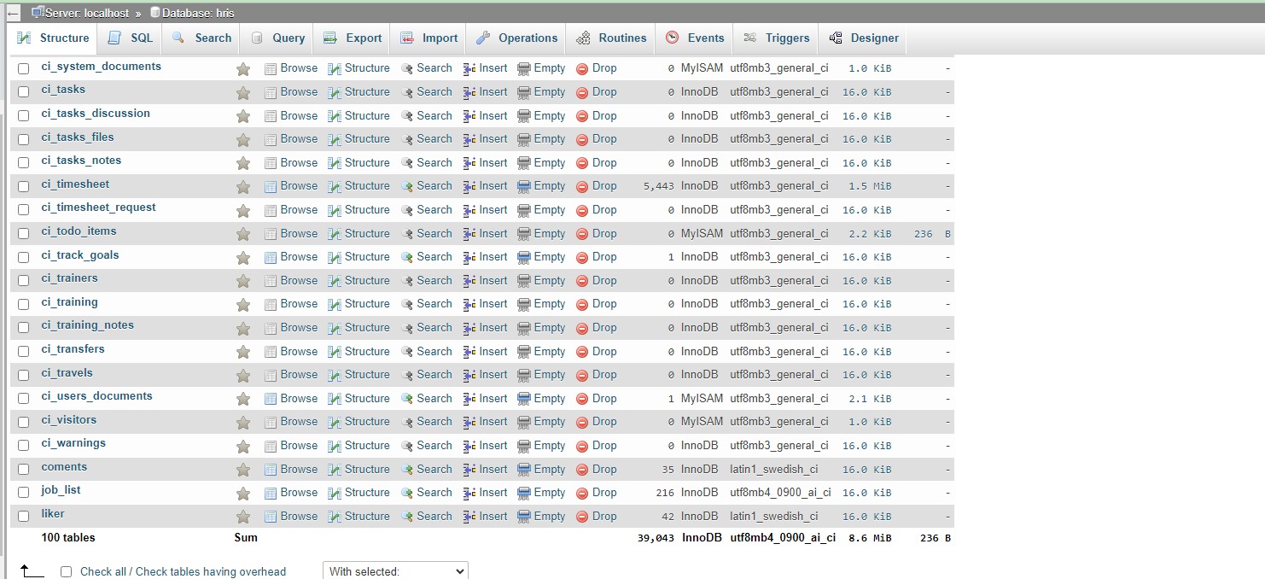
Task: Click the 'Server: localhost' breadcrumb link
Action: pyautogui.click(x=86, y=13)
